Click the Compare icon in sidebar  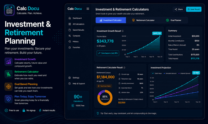tap(70, 36)
